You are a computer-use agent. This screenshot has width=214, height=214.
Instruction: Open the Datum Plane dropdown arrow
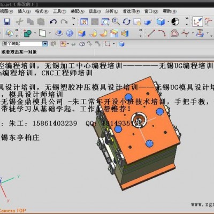point(50,33)
